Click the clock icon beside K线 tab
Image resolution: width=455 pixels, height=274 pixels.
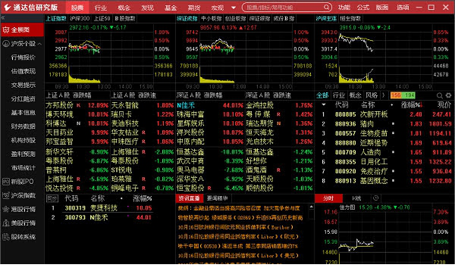pos(376,198)
